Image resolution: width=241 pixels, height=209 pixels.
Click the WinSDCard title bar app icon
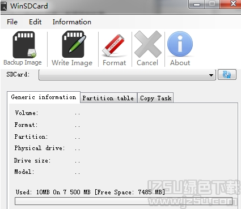4,6
